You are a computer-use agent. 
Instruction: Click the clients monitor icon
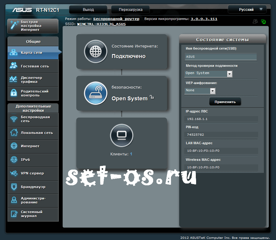[x=121, y=135]
